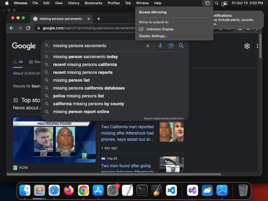This screenshot has width=268, height=201.
Task: Open the Window menu
Action: click(142, 3)
